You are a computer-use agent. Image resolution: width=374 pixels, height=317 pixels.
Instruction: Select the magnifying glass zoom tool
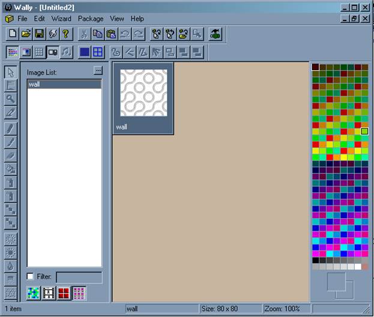pos(10,99)
